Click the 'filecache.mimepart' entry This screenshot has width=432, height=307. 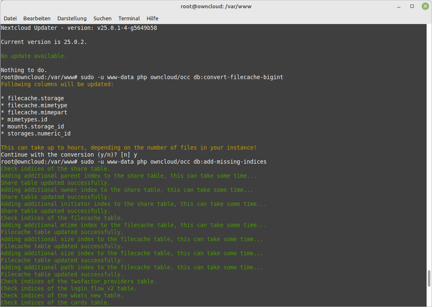point(37,112)
